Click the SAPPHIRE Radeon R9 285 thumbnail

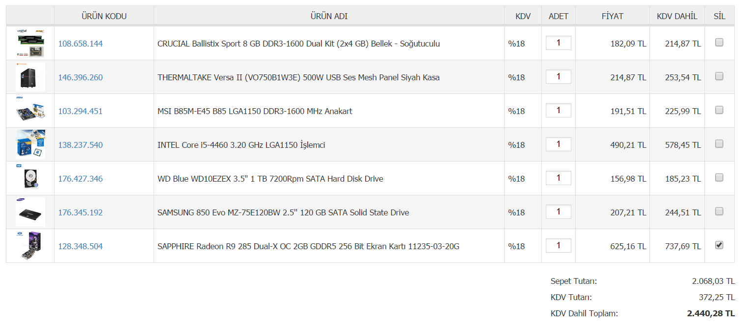(x=30, y=246)
